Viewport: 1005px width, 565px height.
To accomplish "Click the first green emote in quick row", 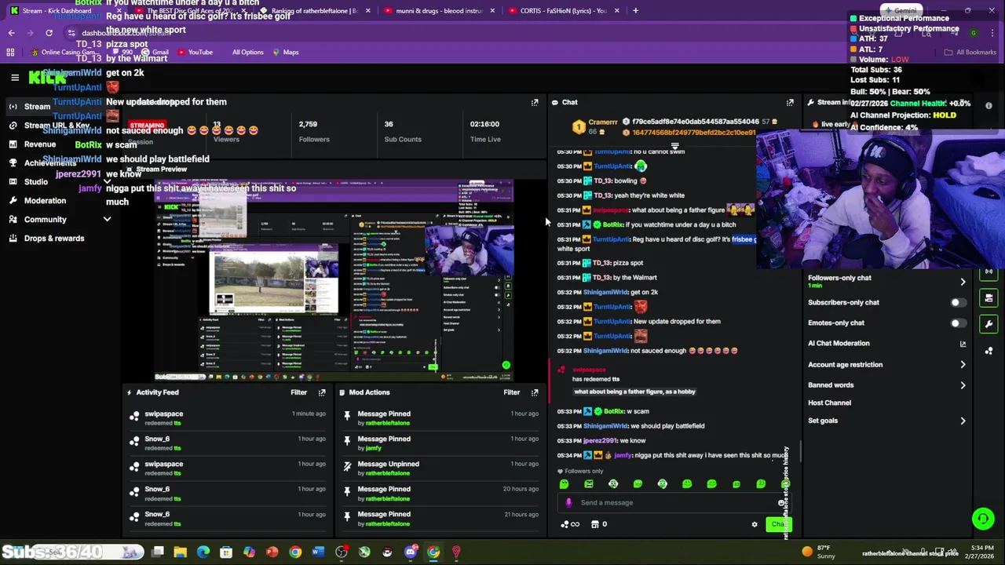I will [564, 484].
